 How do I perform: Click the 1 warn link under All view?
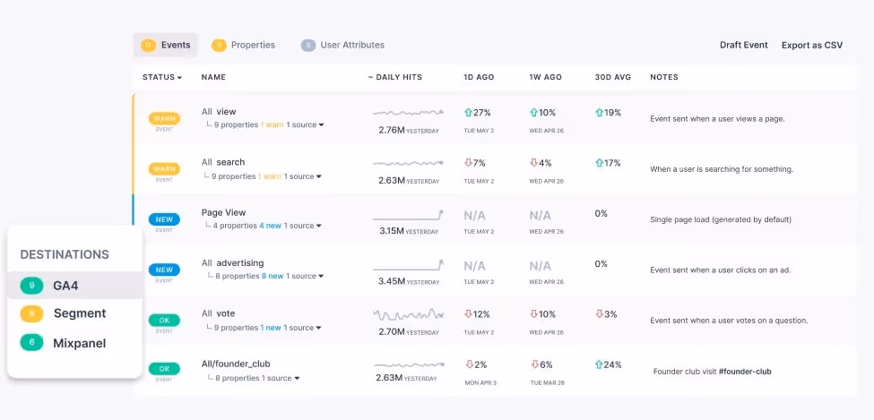tap(272, 124)
